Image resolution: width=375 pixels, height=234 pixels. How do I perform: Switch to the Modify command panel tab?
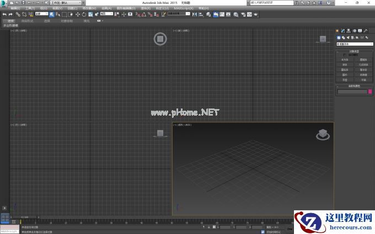(343, 31)
